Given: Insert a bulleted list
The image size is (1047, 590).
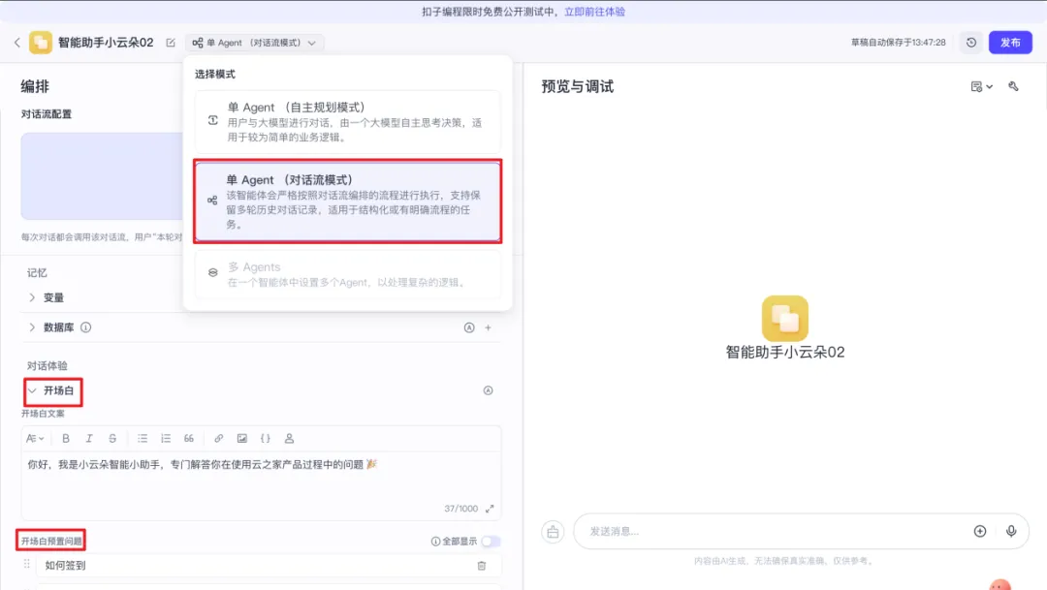Looking at the screenshot, I should (x=143, y=439).
